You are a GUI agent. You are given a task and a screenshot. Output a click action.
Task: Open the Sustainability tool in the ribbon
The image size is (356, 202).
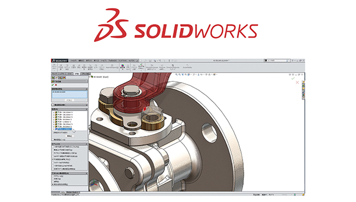pos(187,66)
